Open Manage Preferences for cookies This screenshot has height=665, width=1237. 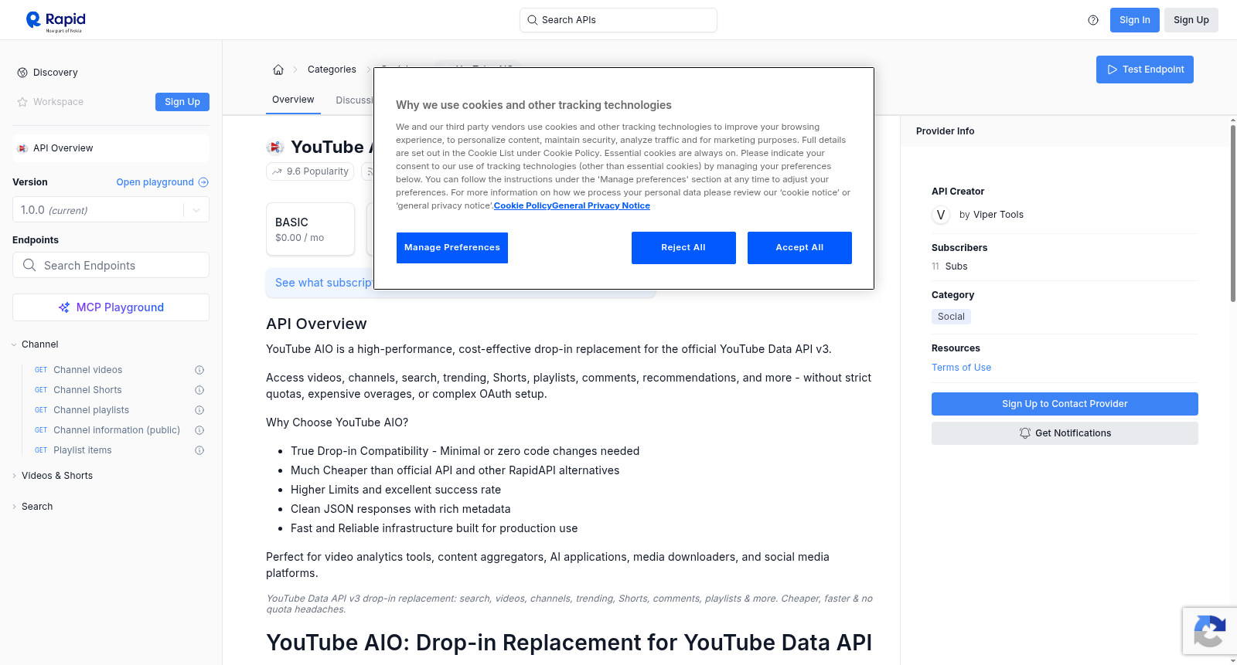tap(452, 247)
